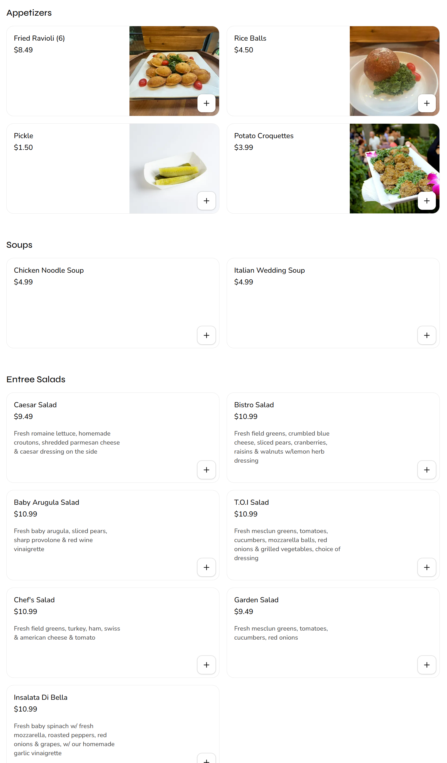Add Potato Croquettes to the order
447x763 pixels.
(x=427, y=201)
